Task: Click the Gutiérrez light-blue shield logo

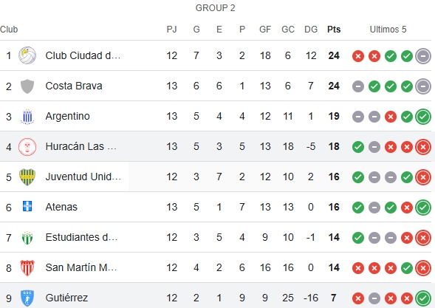Action: coord(27,298)
